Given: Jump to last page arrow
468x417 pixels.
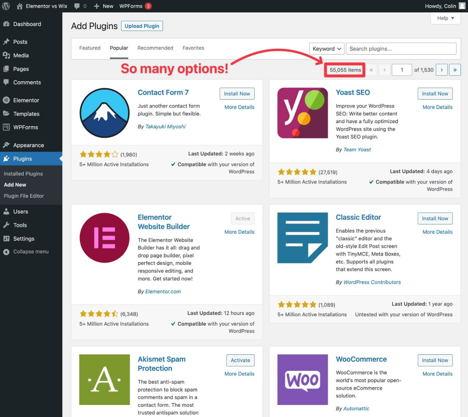Looking at the screenshot, I should pyautogui.click(x=455, y=70).
